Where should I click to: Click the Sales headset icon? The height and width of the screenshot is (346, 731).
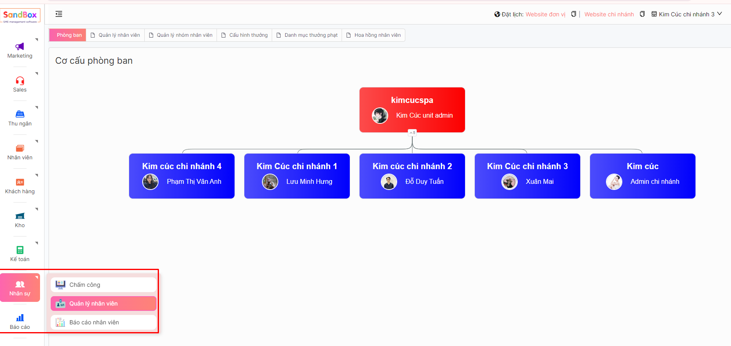(x=20, y=80)
